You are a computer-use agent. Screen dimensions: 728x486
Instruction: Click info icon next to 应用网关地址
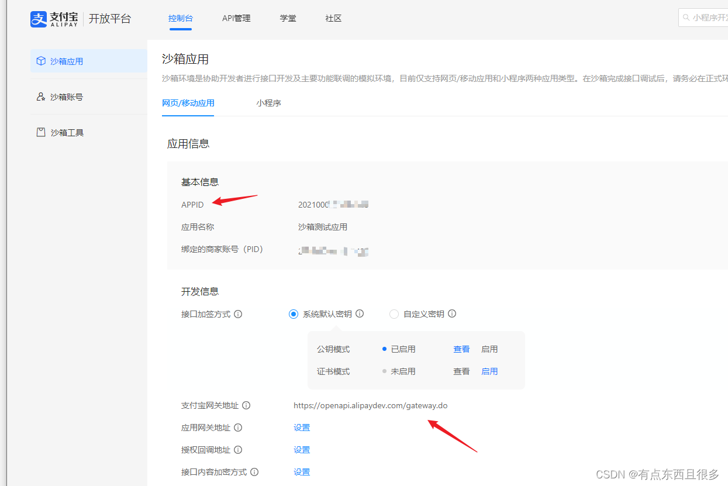[238, 428]
